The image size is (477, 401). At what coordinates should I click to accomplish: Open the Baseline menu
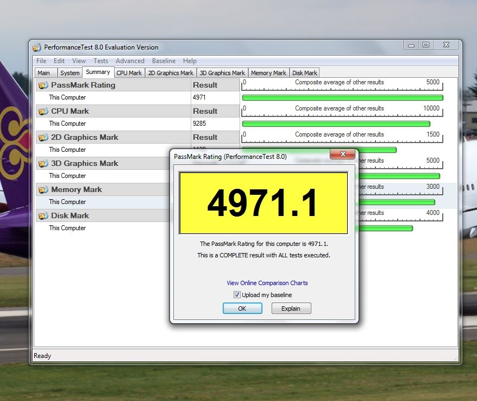[164, 61]
